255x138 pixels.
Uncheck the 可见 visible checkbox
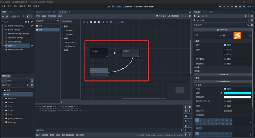coord(225,89)
